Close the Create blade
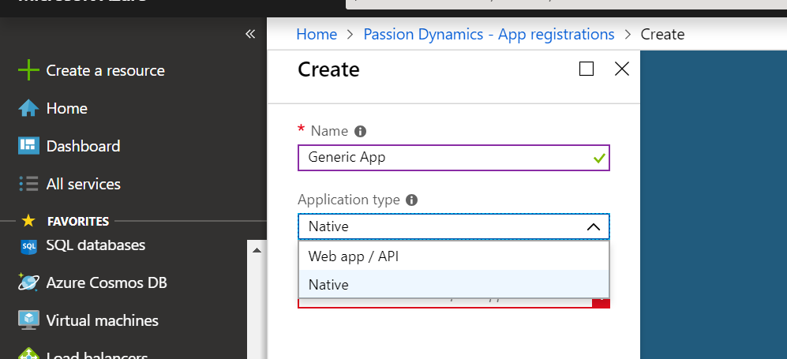Screen dimensions: 787x359 click(x=622, y=69)
